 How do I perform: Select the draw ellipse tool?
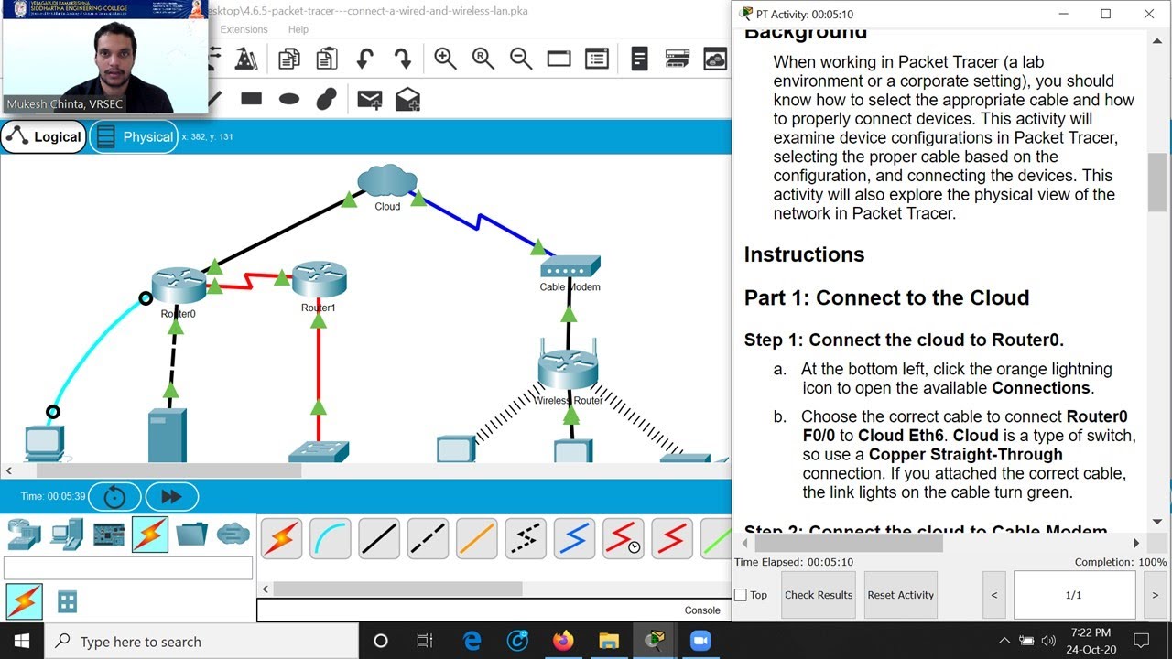point(289,99)
